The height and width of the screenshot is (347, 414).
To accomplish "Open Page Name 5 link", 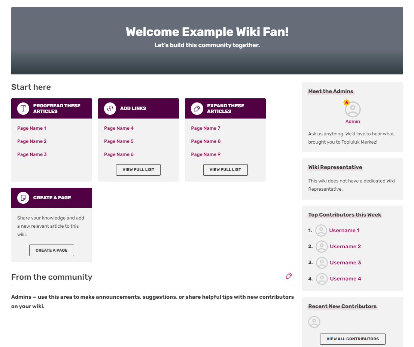I will point(119,141).
